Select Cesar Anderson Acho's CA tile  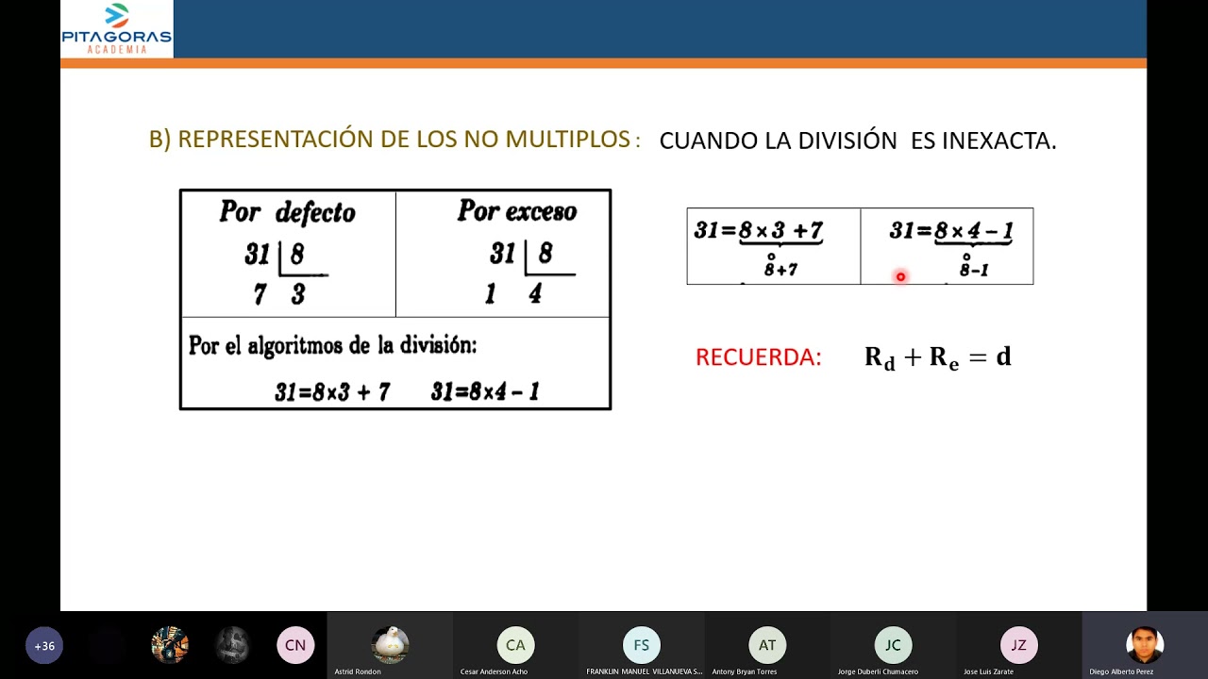click(515, 645)
